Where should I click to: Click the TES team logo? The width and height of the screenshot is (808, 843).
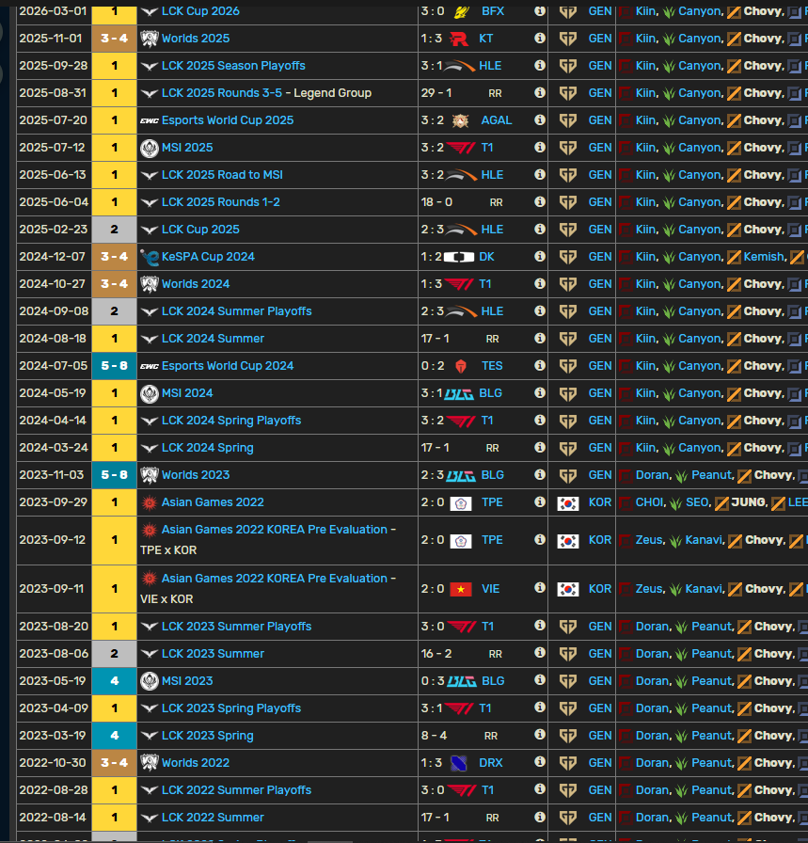(x=461, y=366)
